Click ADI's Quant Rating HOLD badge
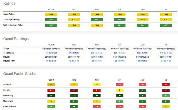178x110 pixels. [x=120, y=14]
